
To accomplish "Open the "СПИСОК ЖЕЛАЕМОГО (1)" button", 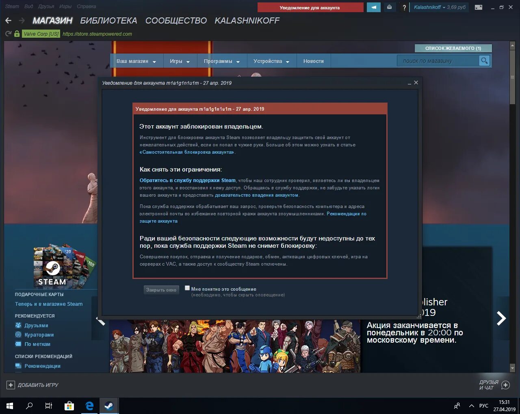I will tap(453, 48).
